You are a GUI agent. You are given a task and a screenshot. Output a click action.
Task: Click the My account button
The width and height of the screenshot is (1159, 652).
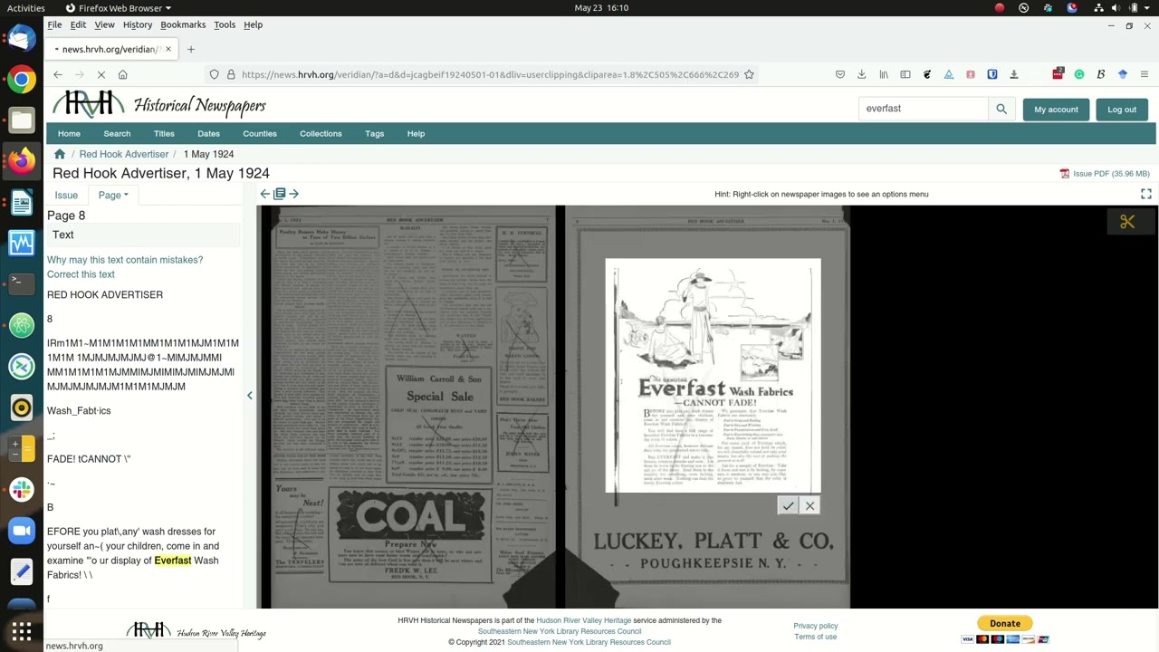(x=1056, y=110)
